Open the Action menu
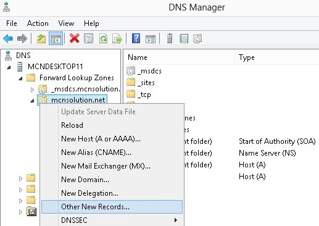This screenshot has height=226, width=319. [x=38, y=23]
